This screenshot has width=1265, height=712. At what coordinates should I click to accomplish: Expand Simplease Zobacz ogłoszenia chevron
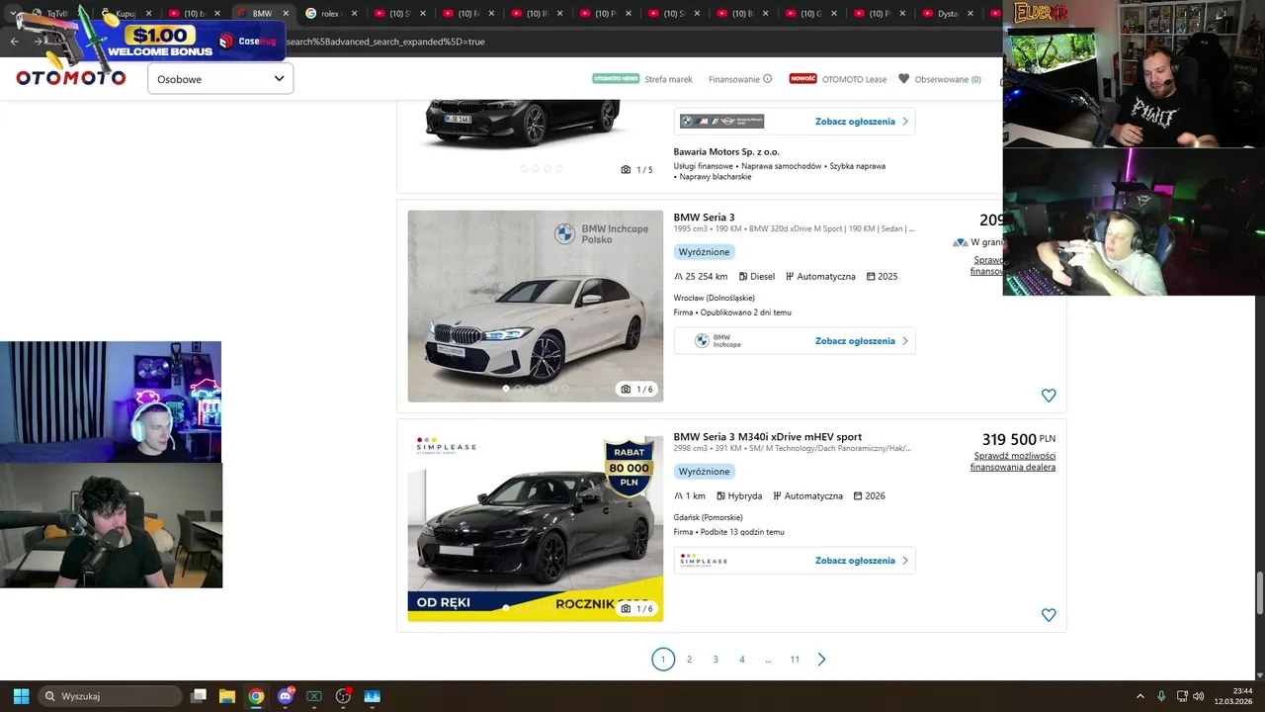click(904, 561)
